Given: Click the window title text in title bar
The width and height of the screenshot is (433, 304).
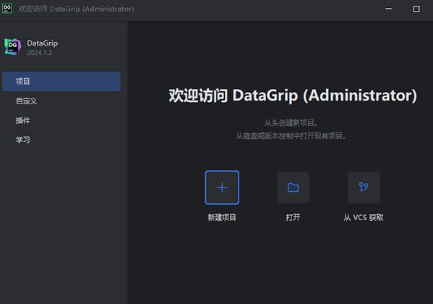Looking at the screenshot, I should [76, 9].
